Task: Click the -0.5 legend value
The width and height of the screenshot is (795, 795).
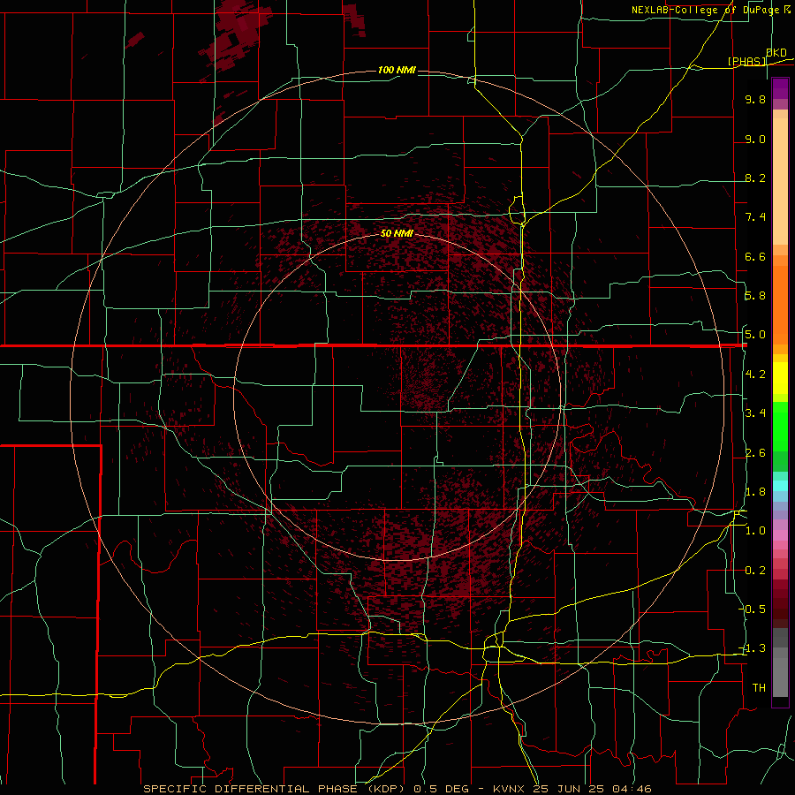Action: 753,609
